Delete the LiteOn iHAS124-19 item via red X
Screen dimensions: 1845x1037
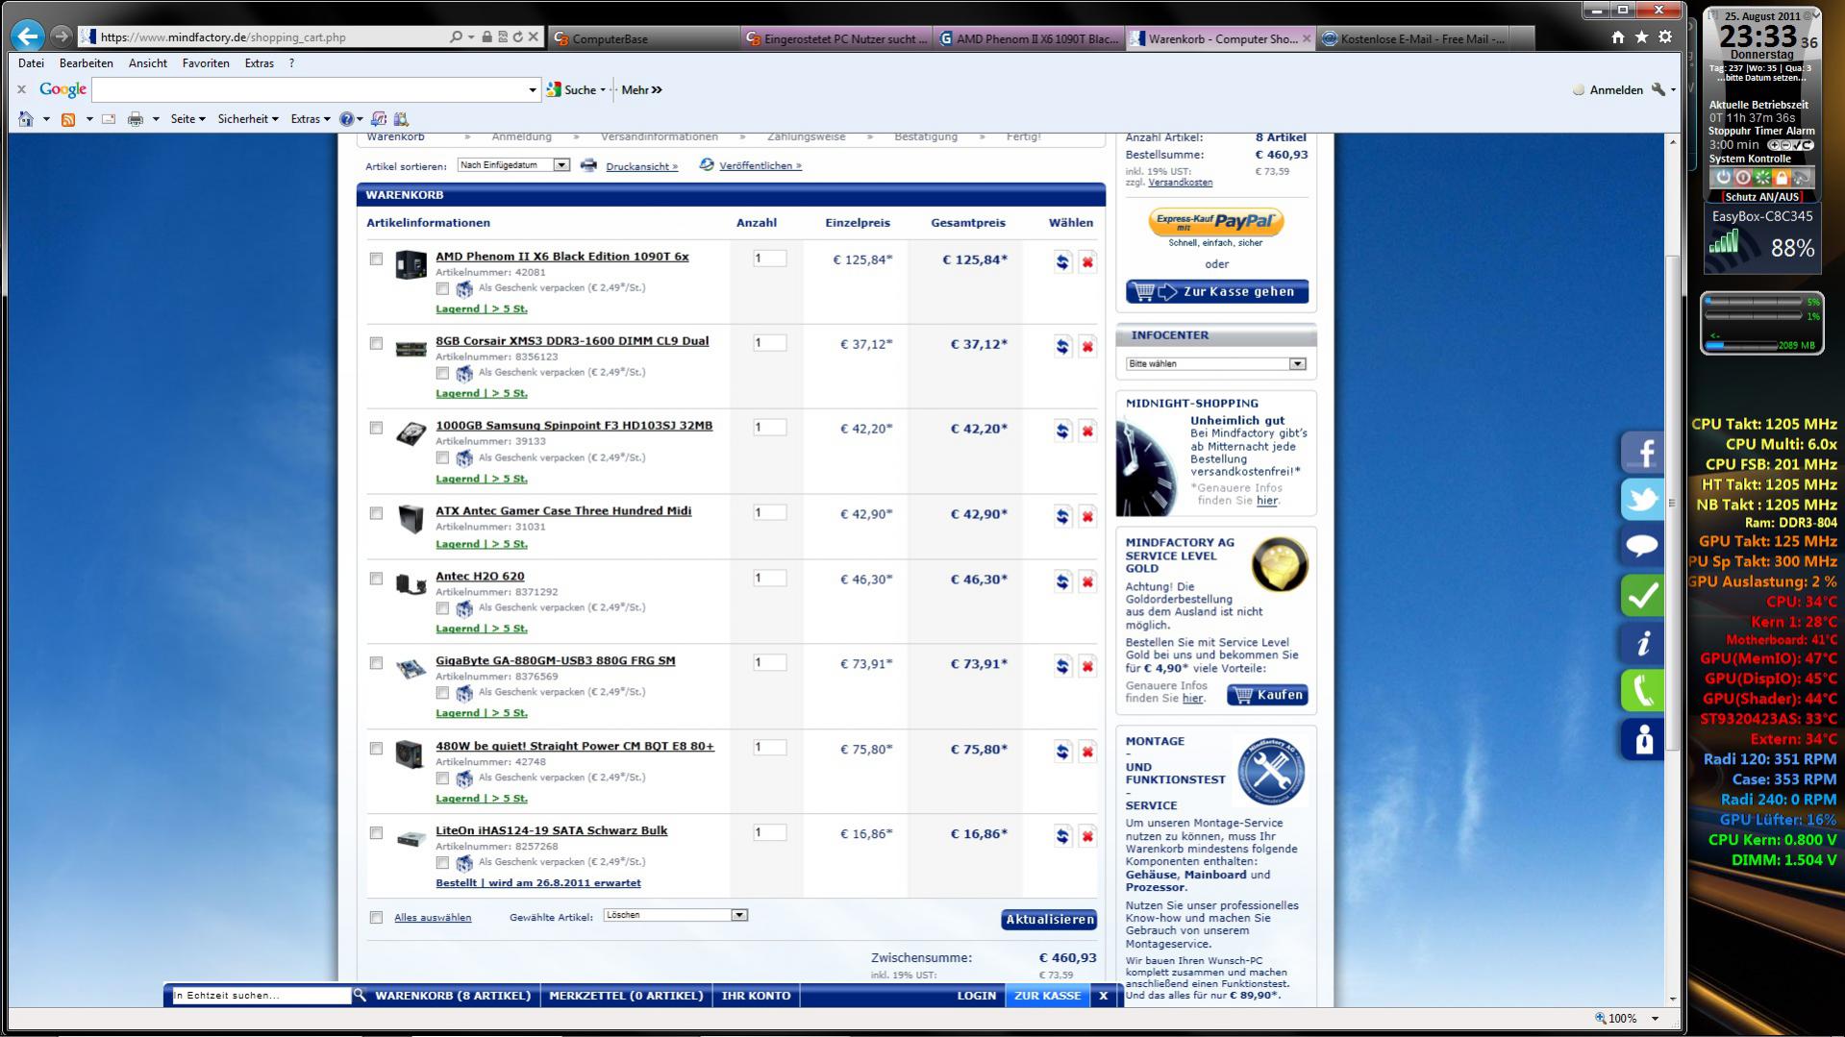(x=1087, y=837)
